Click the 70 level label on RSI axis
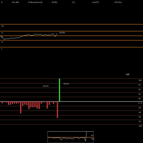 (2, 33)
